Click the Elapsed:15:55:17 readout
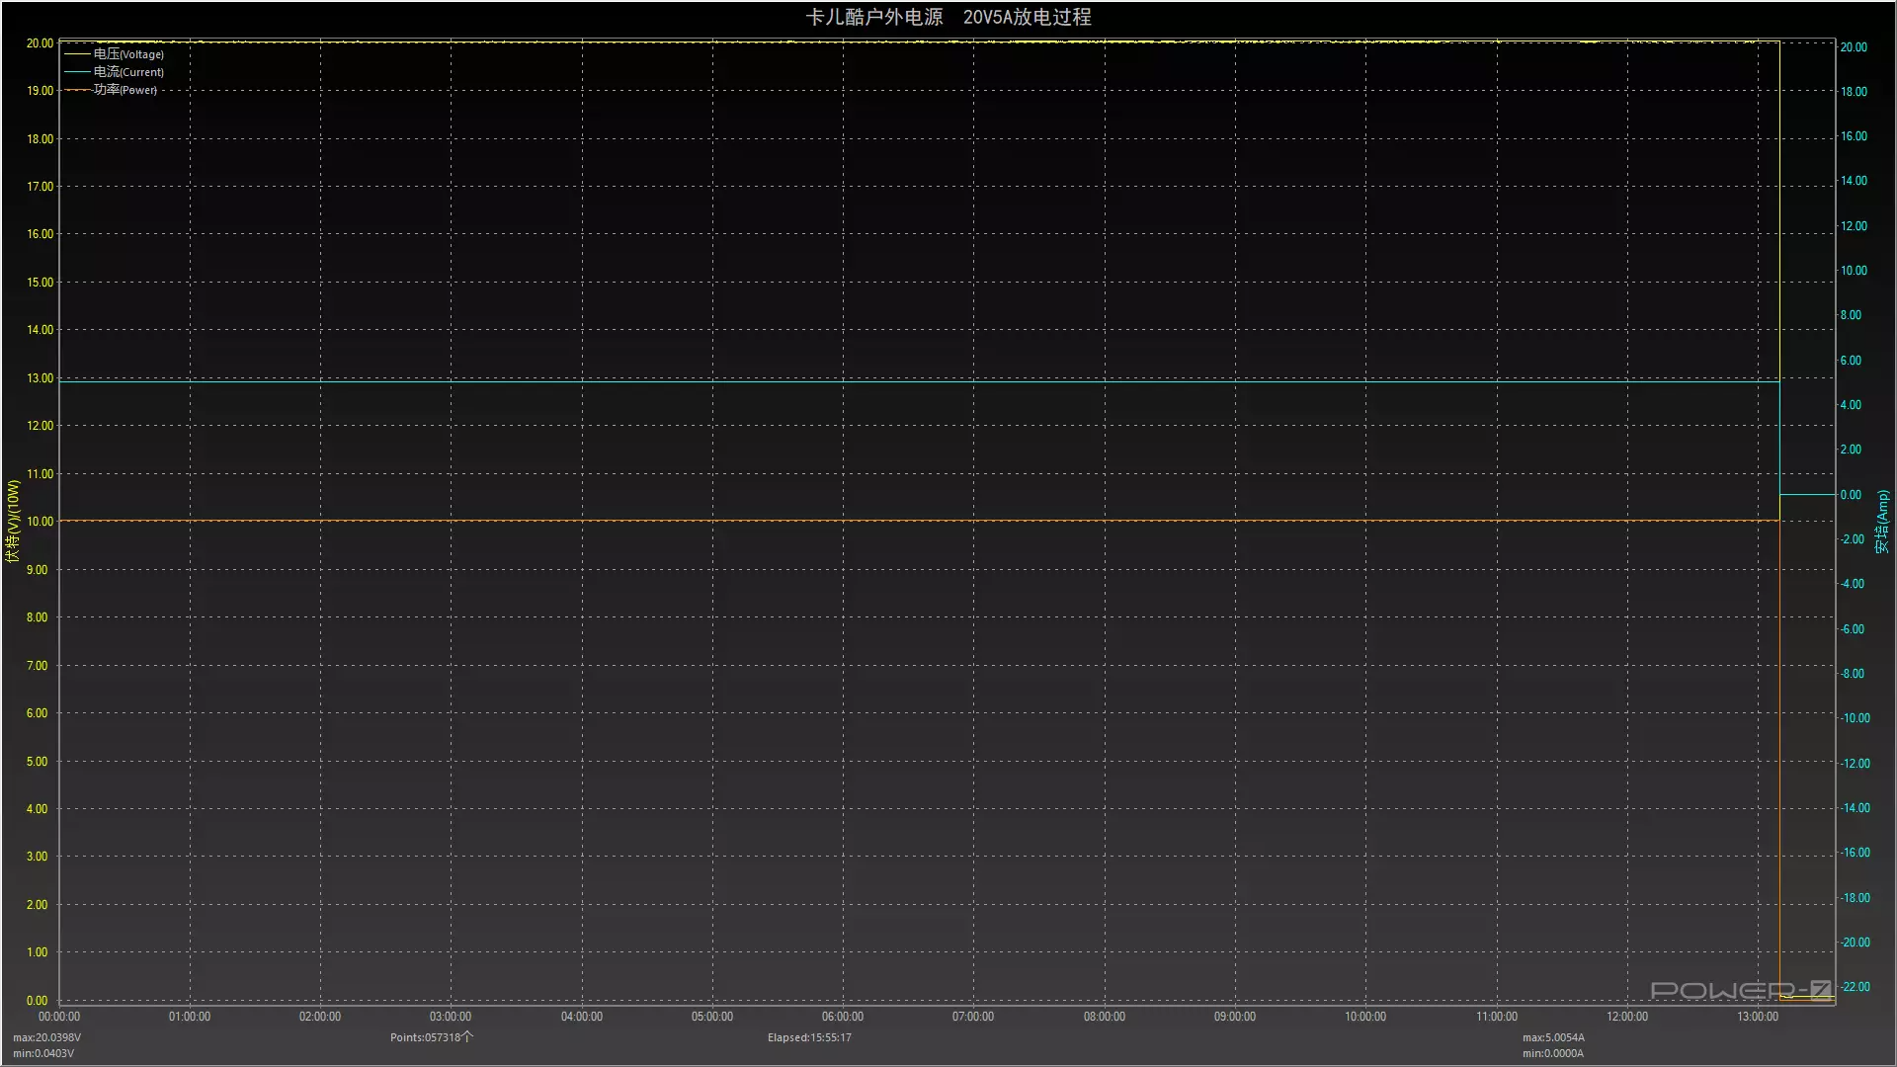This screenshot has height=1067, width=1897. point(809,1037)
